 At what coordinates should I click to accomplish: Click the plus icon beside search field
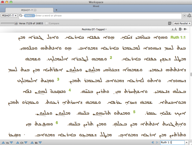tap(185, 15)
